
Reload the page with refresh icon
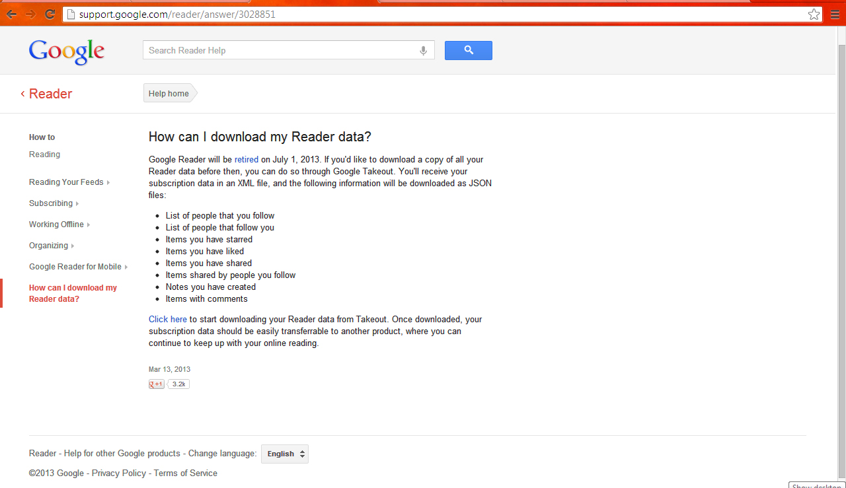pyautogui.click(x=50, y=14)
